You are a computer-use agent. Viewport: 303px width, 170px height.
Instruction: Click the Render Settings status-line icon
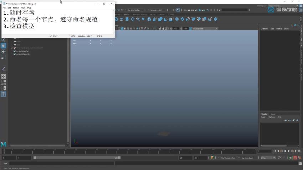(196, 10)
